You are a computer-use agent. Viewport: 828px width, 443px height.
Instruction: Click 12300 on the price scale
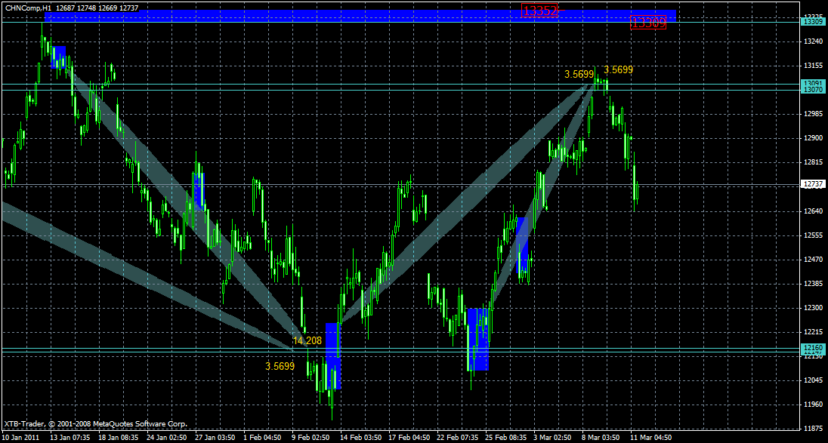coord(811,308)
